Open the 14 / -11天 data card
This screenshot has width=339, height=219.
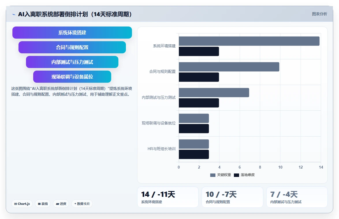(x=168, y=197)
